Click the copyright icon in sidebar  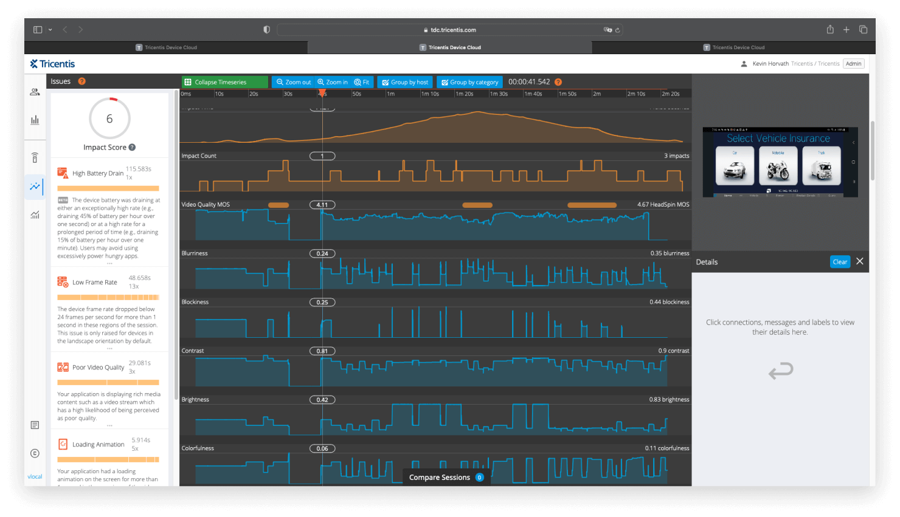tap(35, 453)
